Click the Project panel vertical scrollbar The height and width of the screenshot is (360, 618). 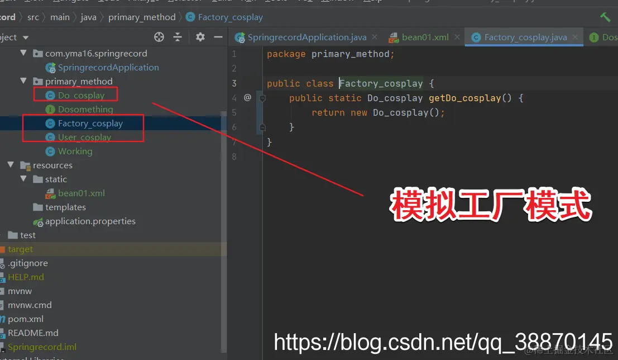223,231
